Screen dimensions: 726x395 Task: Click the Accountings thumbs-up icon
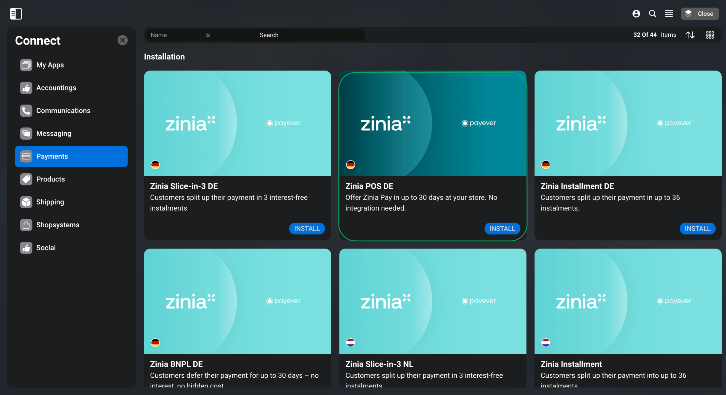click(26, 88)
